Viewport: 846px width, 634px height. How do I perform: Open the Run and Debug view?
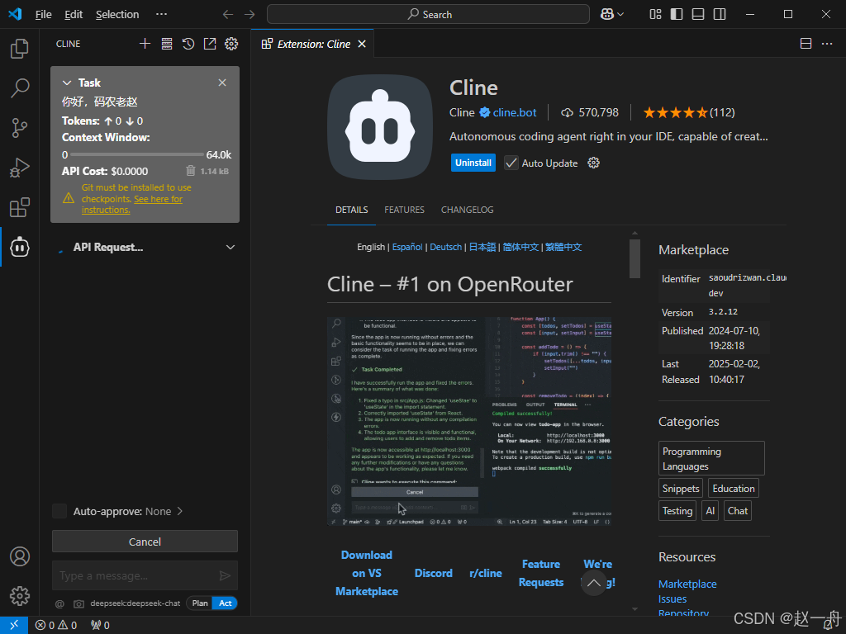click(x=20, y=168)
